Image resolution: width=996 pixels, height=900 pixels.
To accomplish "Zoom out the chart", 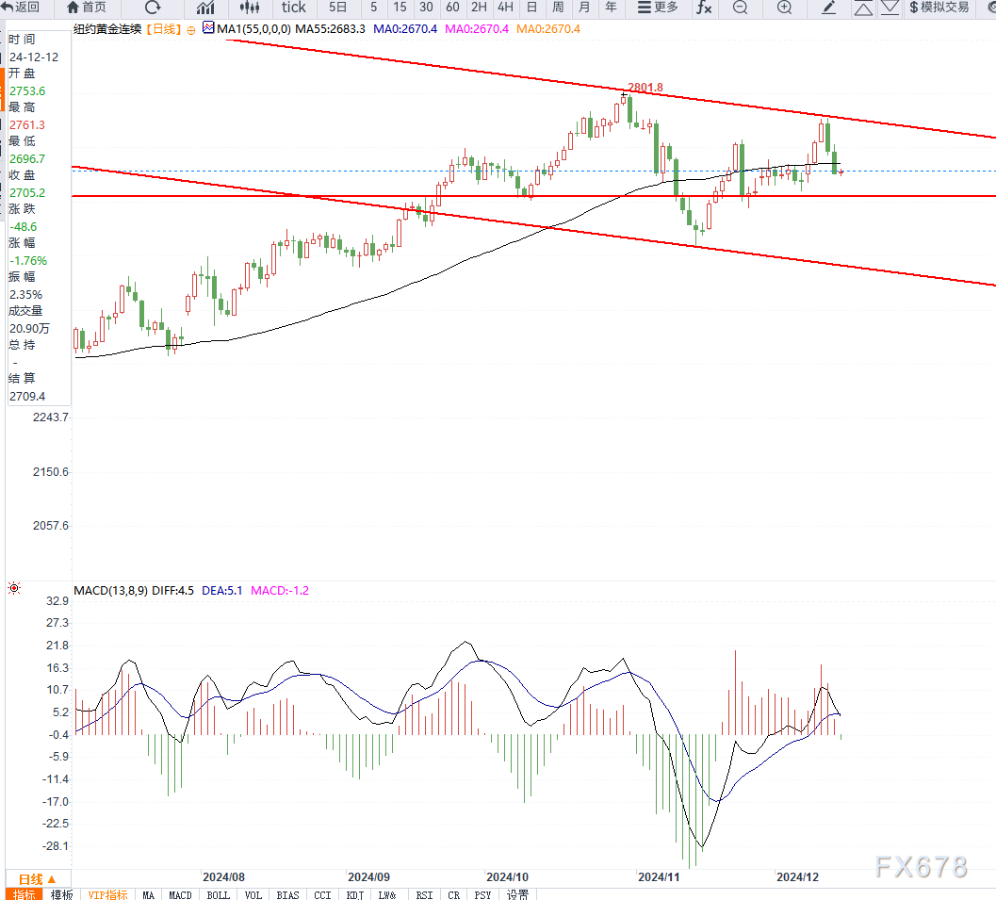I will (x=740, y=7).
